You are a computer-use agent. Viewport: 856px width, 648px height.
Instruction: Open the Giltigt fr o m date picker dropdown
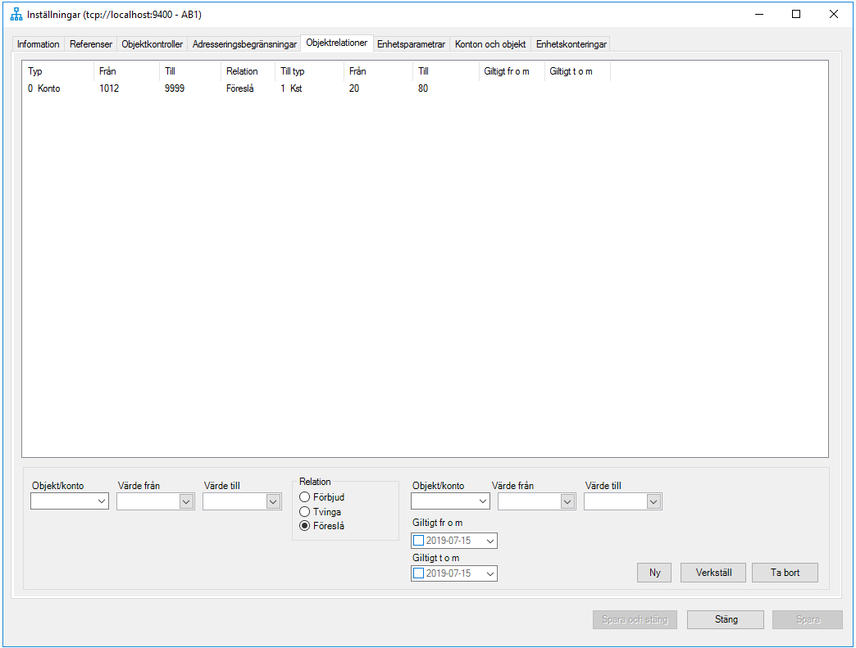489,540
